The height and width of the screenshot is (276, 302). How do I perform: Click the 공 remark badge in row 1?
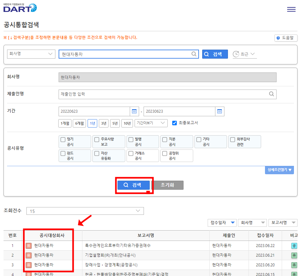click(x=294, y=246)
